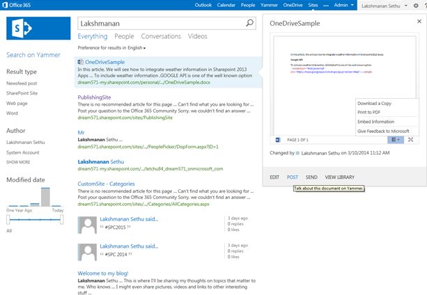Click the Word document icon beside OneDriveSample

(x=81, y=62)
